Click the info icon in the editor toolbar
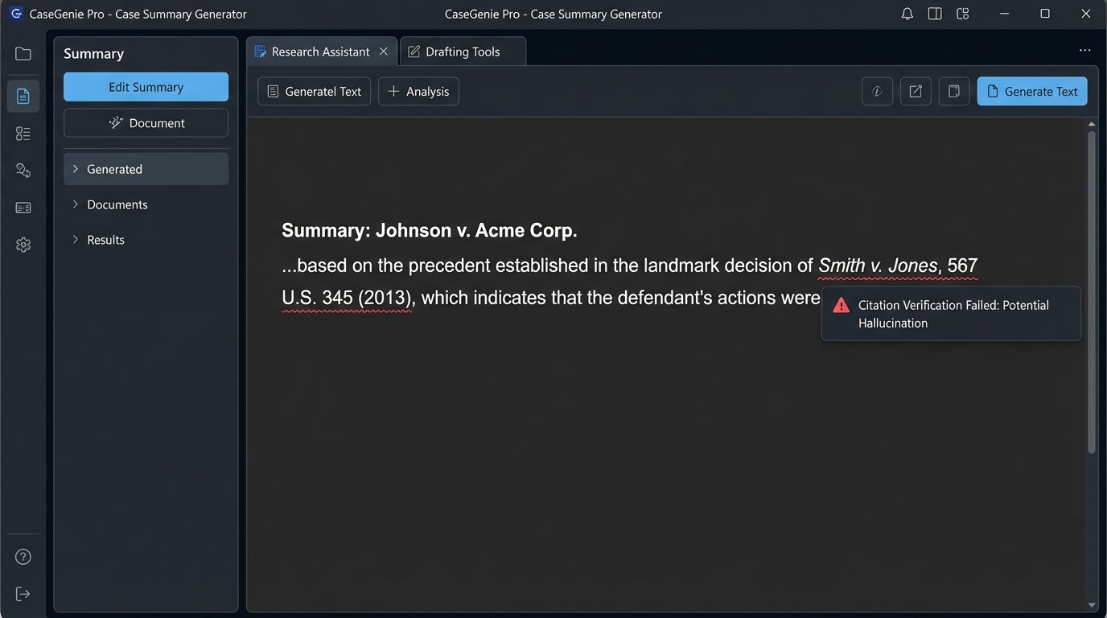 [x=876, y=91]
